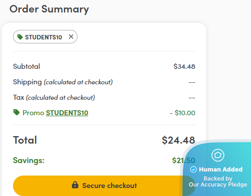251x196 pixels.
Task: Open the STUDENTS10 promo link
Action: coord(67,113)
